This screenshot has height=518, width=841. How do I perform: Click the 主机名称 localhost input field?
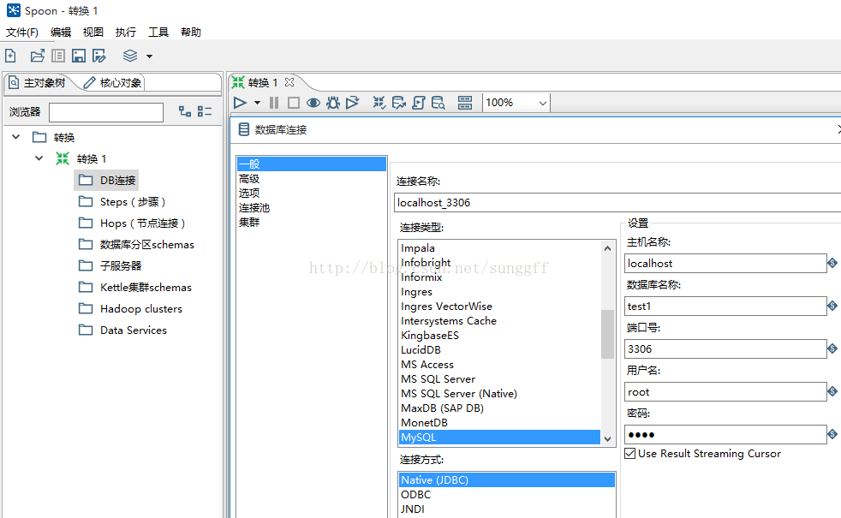point(725,264)
